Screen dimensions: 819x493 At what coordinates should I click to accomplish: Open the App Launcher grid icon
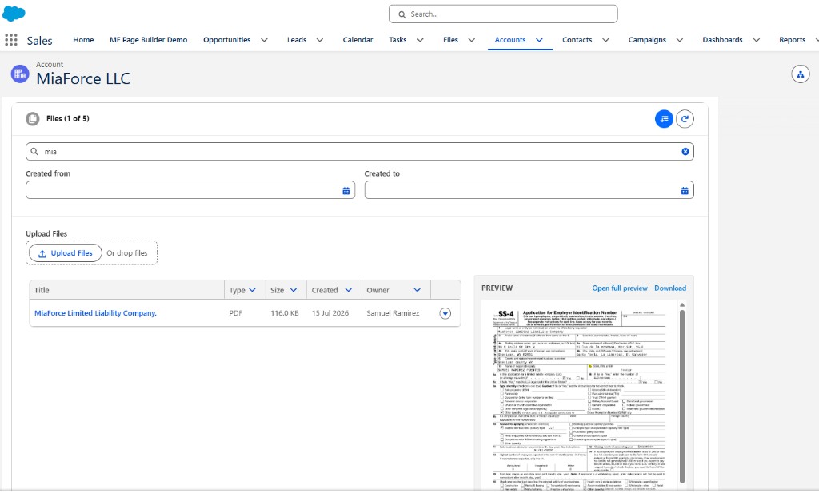[11, 40]
